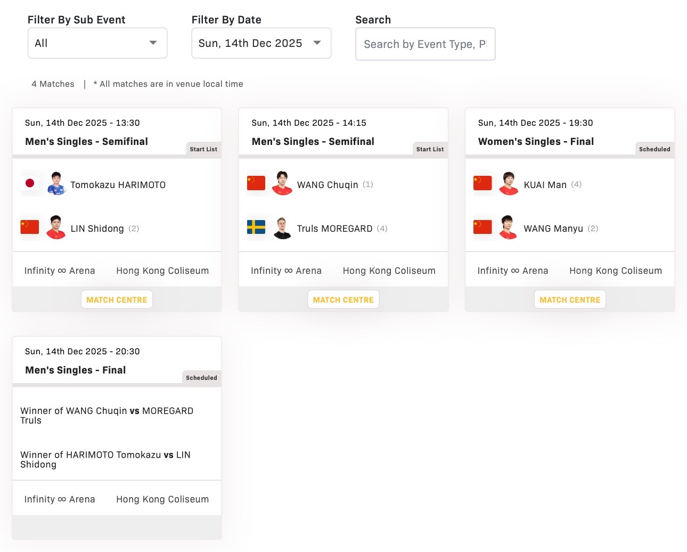The image size is (687, 552).
Task: Click Start List badge on 14:15 semifinal
Action: point(430,149)
